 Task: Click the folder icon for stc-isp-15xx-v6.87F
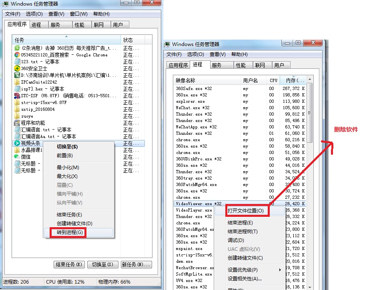17,102
